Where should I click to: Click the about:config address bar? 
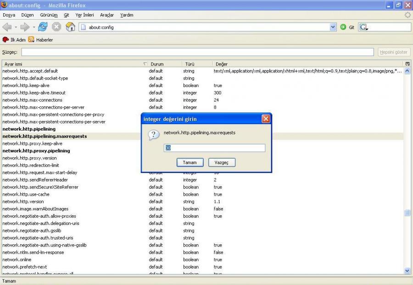[x=204, y=27]
